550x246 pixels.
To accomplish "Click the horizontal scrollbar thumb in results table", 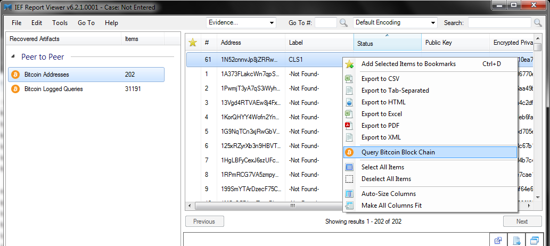I will [292, 206].
